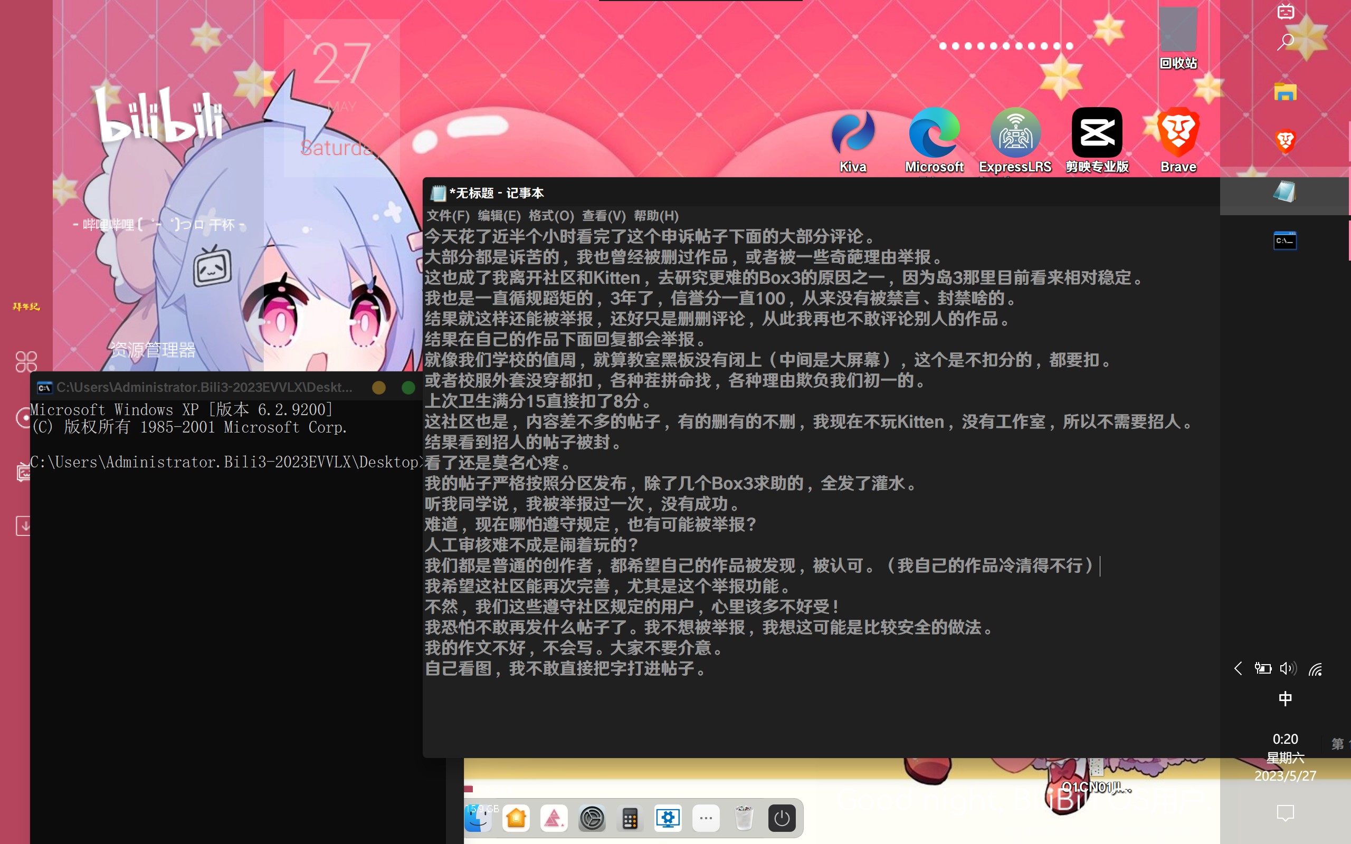1351x844 pixels.
Task: Switch to Command Prompt taskbar icon
Action: pos(1285,241)
